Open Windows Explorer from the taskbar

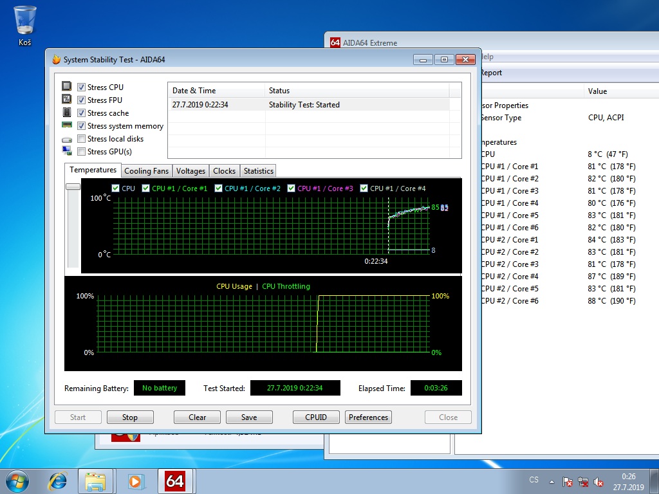point(96,480)
